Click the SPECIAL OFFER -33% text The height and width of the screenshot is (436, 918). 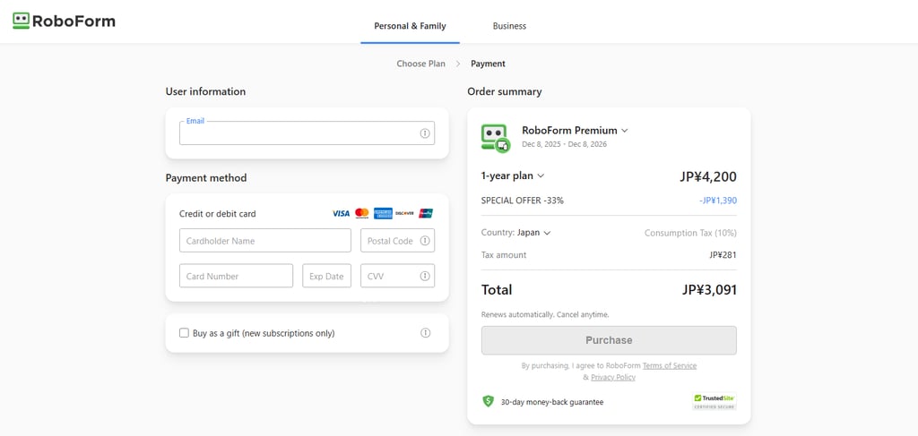pos(523,201)
